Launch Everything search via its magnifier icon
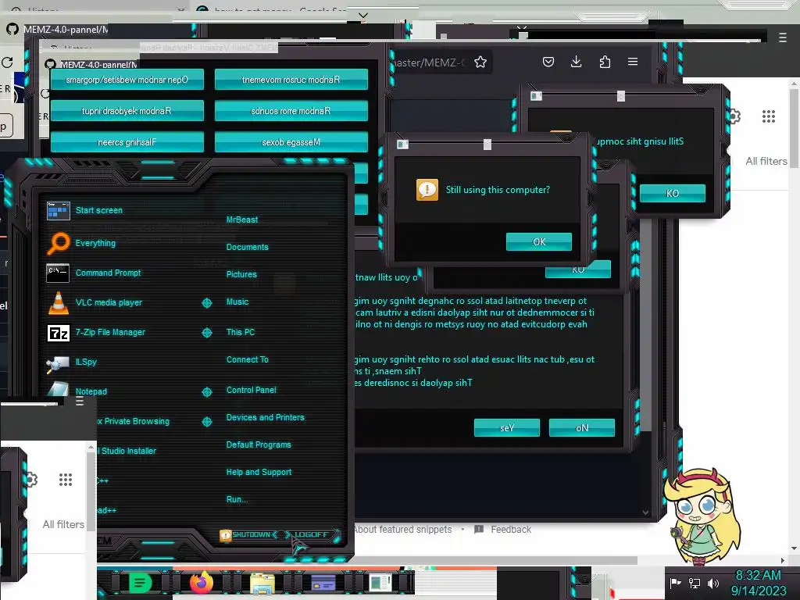Screen dimensions: 800x600 coord(58,243)
